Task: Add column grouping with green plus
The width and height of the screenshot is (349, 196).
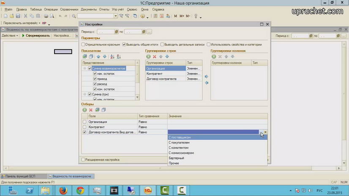Action: pyautogui.click(x=214, y=57)
